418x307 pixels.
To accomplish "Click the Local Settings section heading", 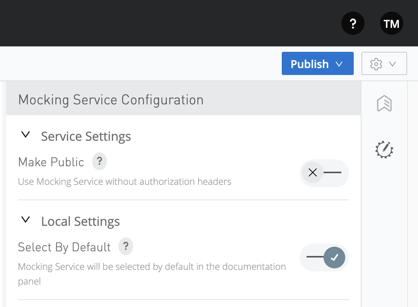I will [81, 222].
